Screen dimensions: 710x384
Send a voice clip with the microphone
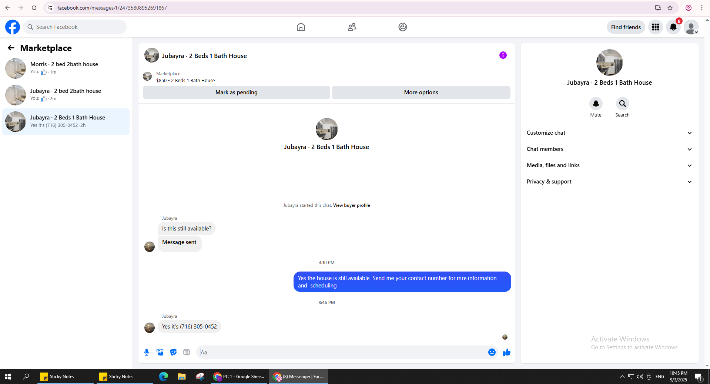[147, 352]
